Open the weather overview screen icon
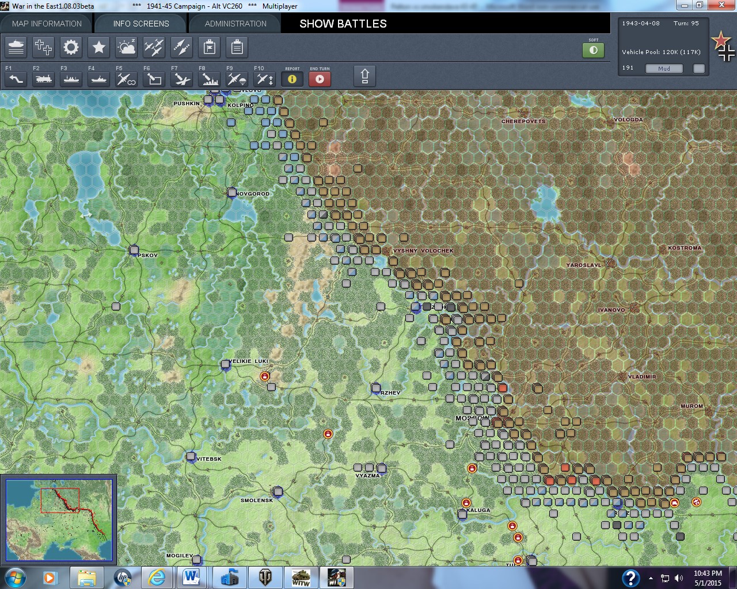 pos(126,47)
